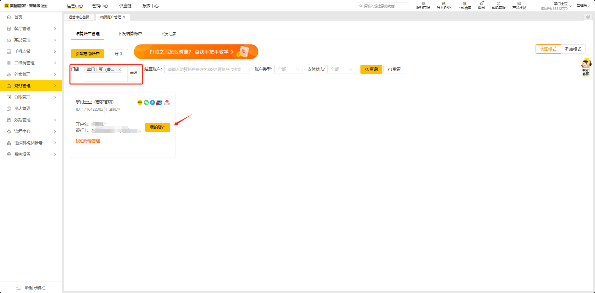
Task: Click the 查询 search button
Action: 371,69
